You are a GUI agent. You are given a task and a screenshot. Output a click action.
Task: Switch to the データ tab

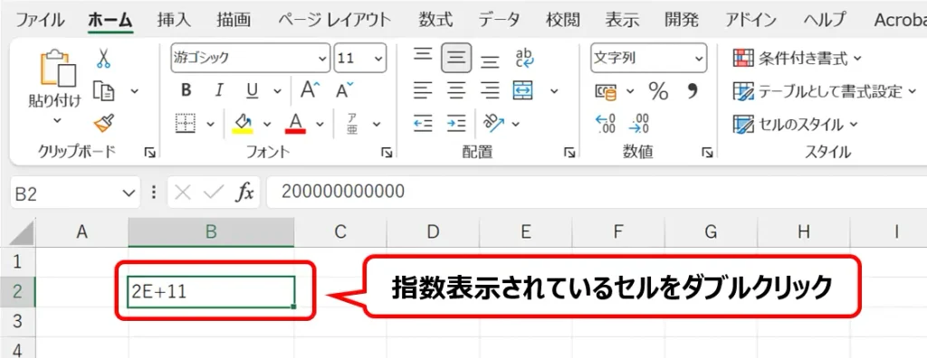pos(500,20)
